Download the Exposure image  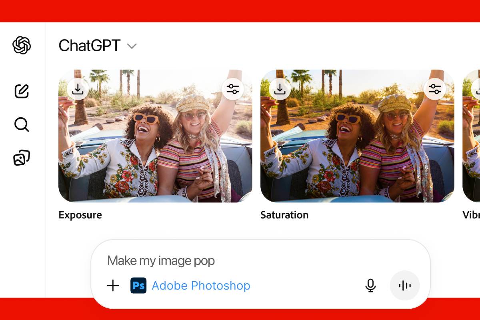[x=78, y=89]
